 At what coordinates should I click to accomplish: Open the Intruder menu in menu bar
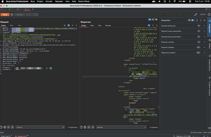(x=49, y=1)
